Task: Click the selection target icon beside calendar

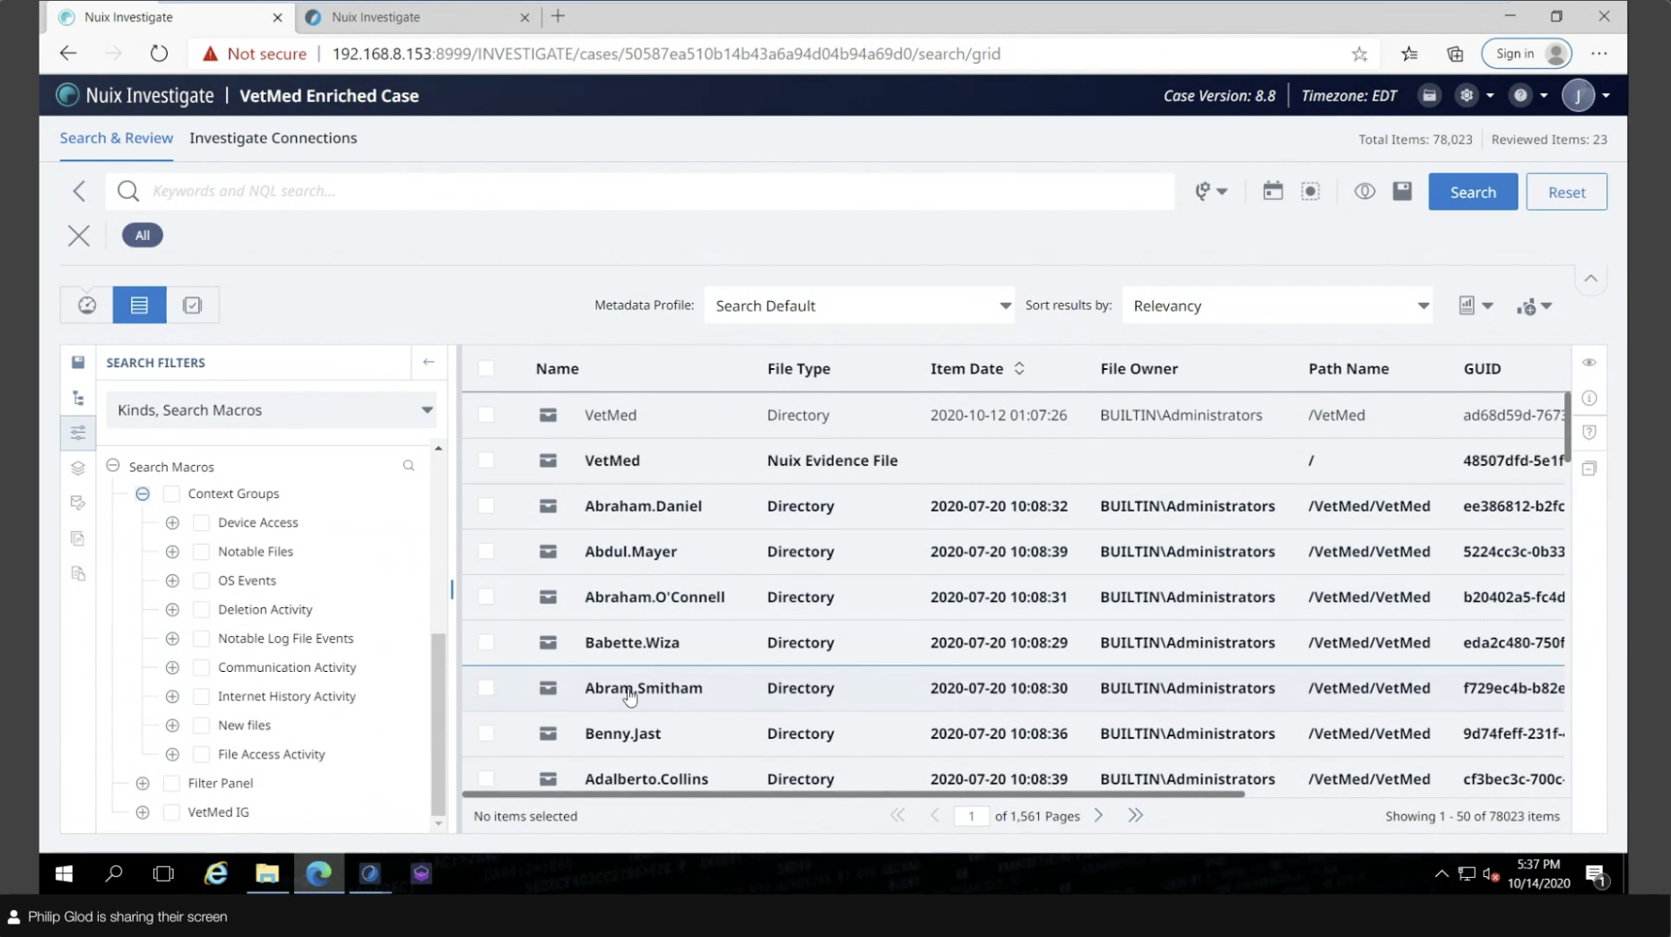Action: pyautogui.click(x=1311, y=191)
